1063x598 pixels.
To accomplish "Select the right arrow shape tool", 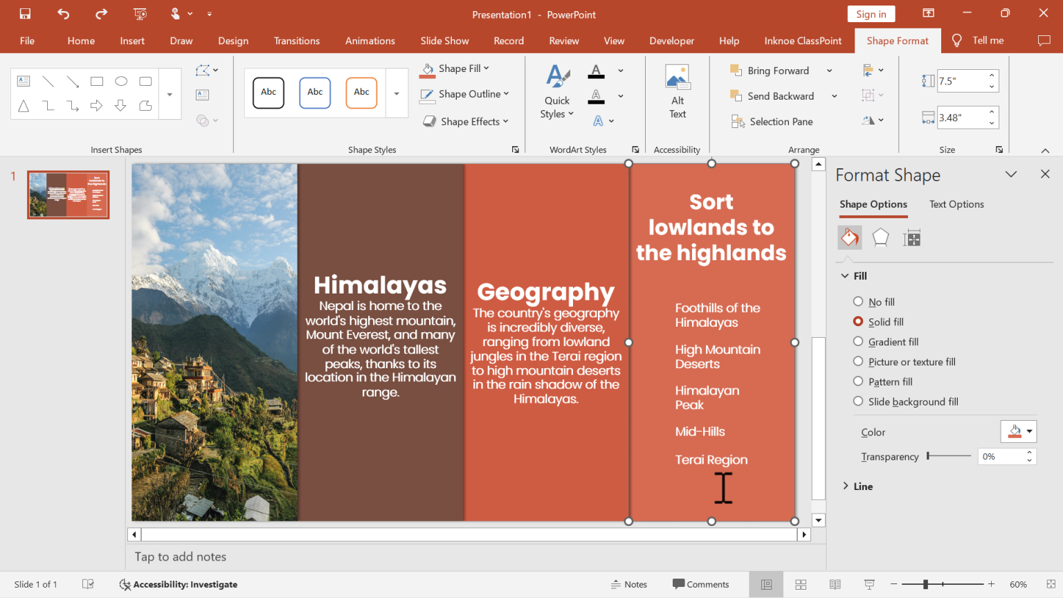I will click(96, 106).
